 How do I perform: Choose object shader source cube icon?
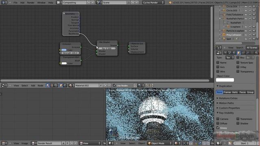61,86
